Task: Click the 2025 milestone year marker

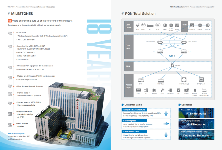Action: click(10, 34)
